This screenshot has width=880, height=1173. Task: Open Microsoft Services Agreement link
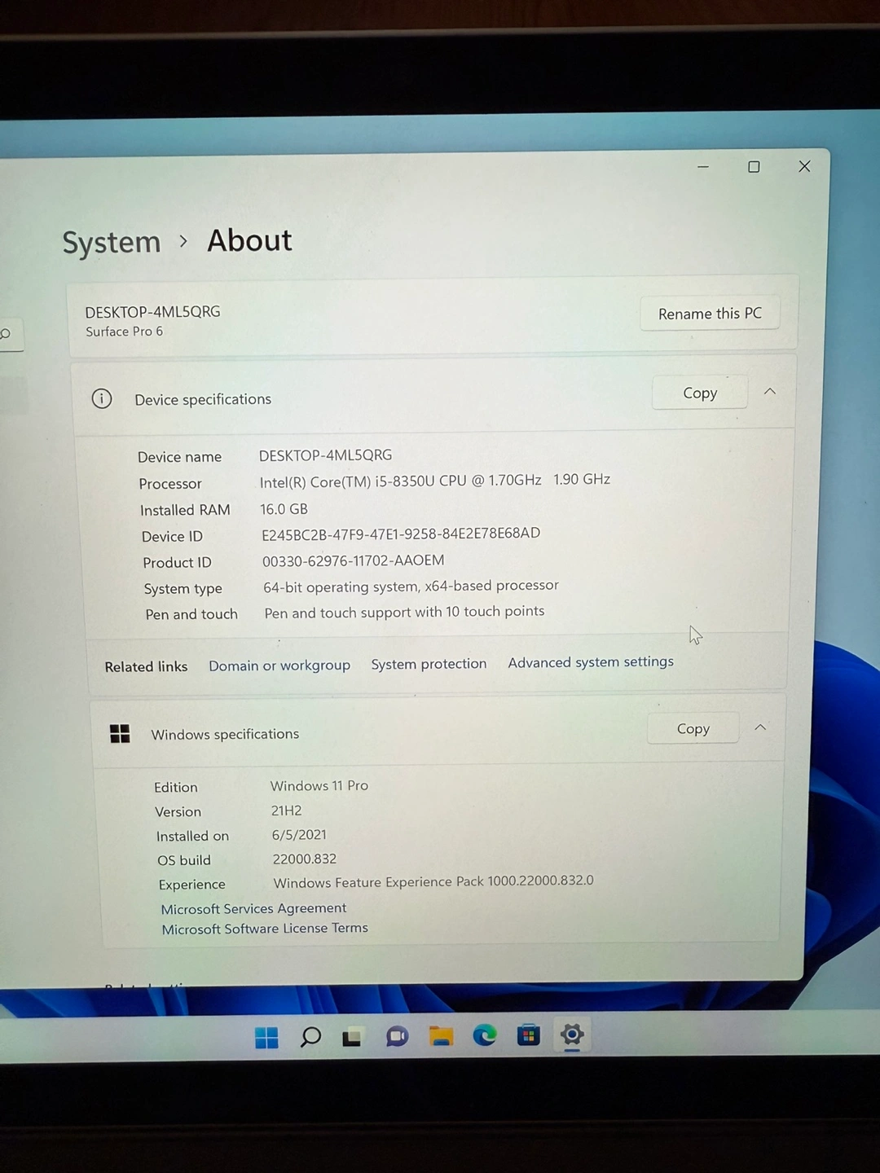253,908
